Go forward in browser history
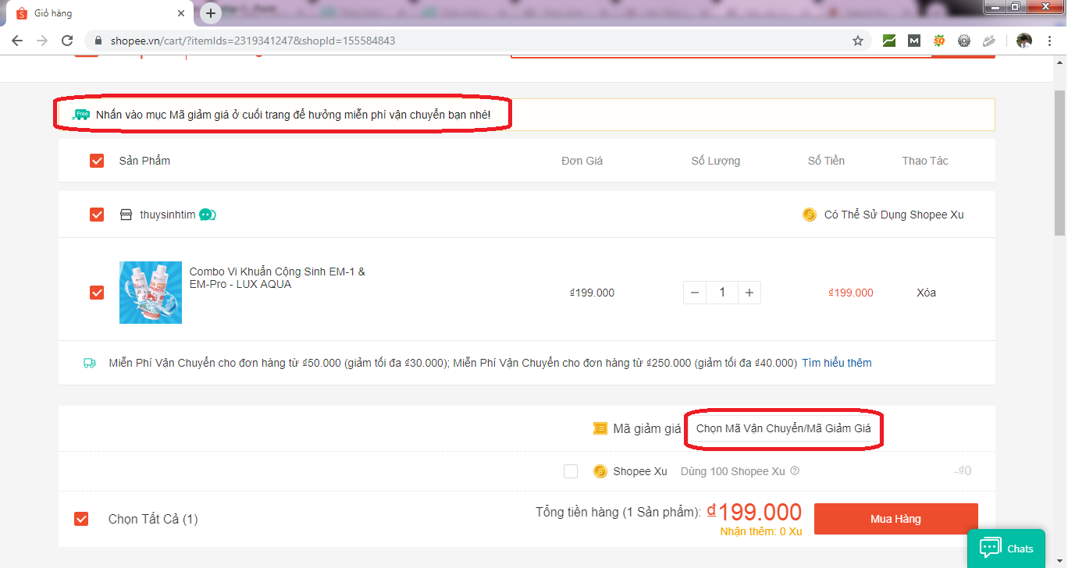Screen dimensions: 1068x568 (x=42, y=41)
